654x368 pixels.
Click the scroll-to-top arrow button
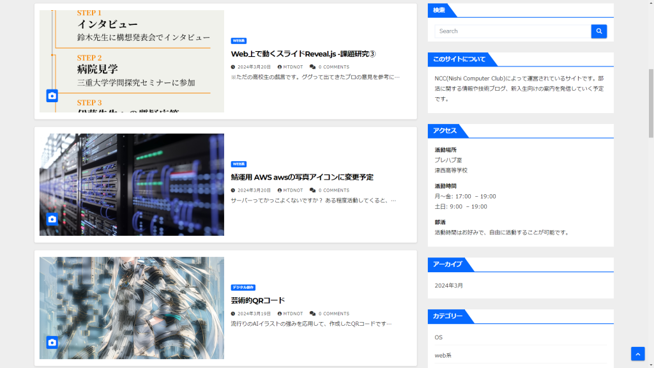637,353
